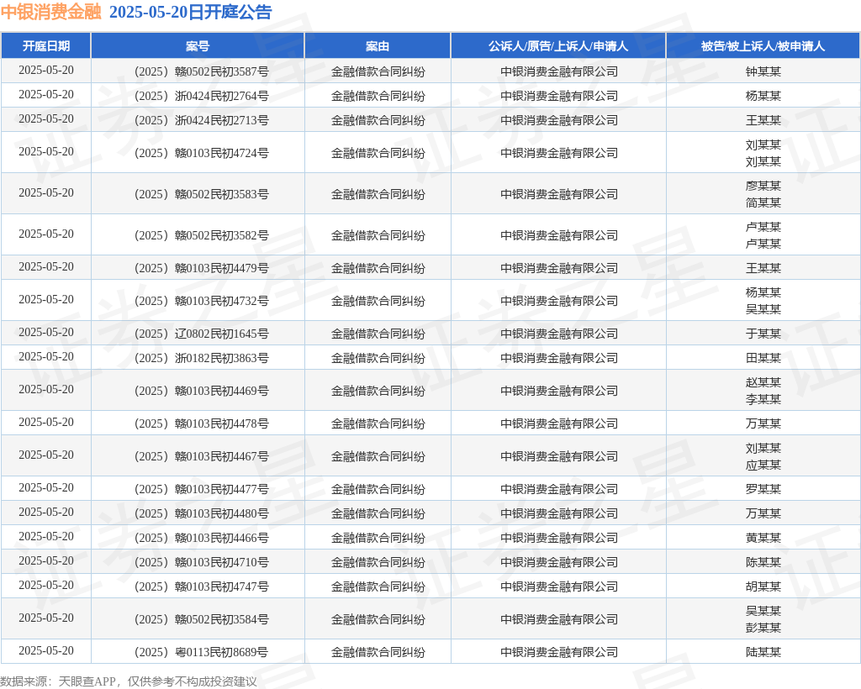This screenshot has width=861, height=689.
Task: Click case number 赣0502民初3587号
Action: tap(201, 71)
